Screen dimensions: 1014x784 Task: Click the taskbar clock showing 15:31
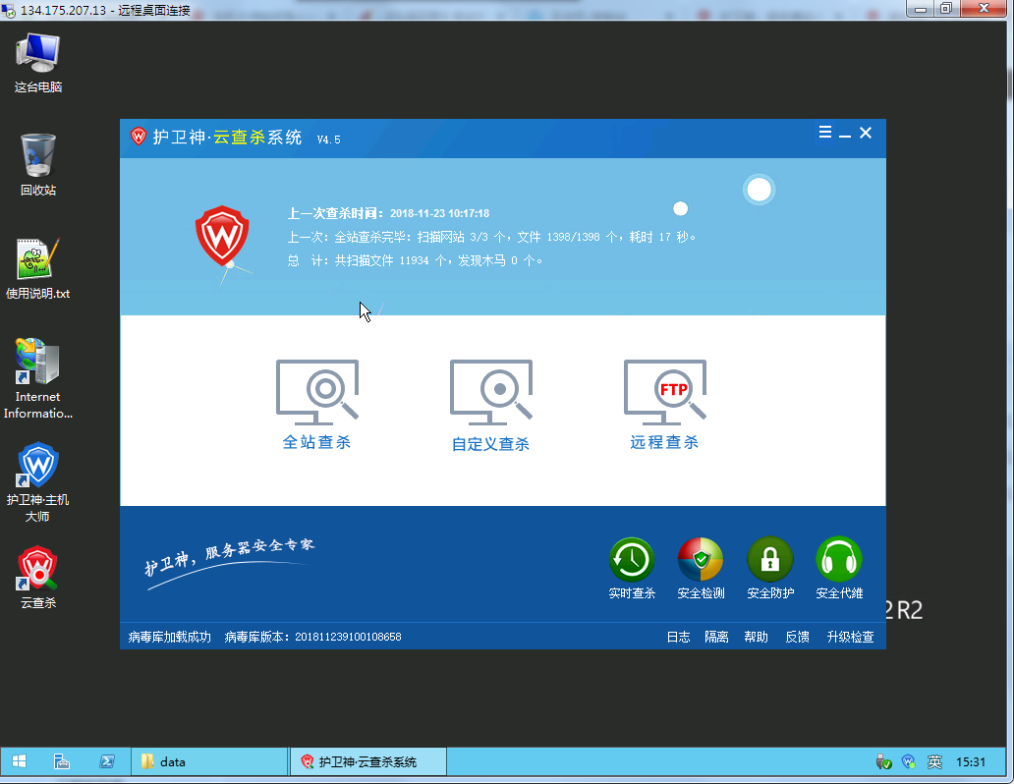[971, 762]
